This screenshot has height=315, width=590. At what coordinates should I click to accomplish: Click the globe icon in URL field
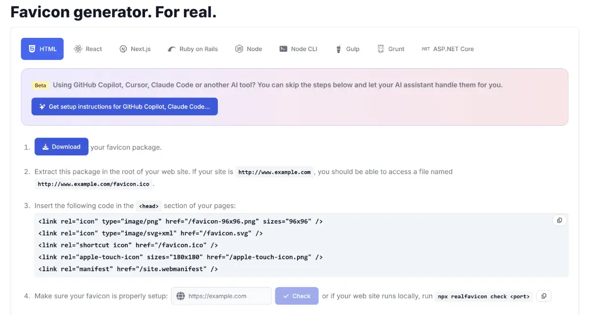[x=180, y=296]
